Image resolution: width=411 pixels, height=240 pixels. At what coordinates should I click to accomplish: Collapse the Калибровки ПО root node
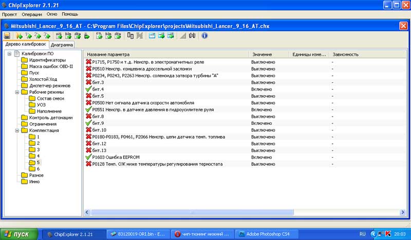tap(10, 54)
